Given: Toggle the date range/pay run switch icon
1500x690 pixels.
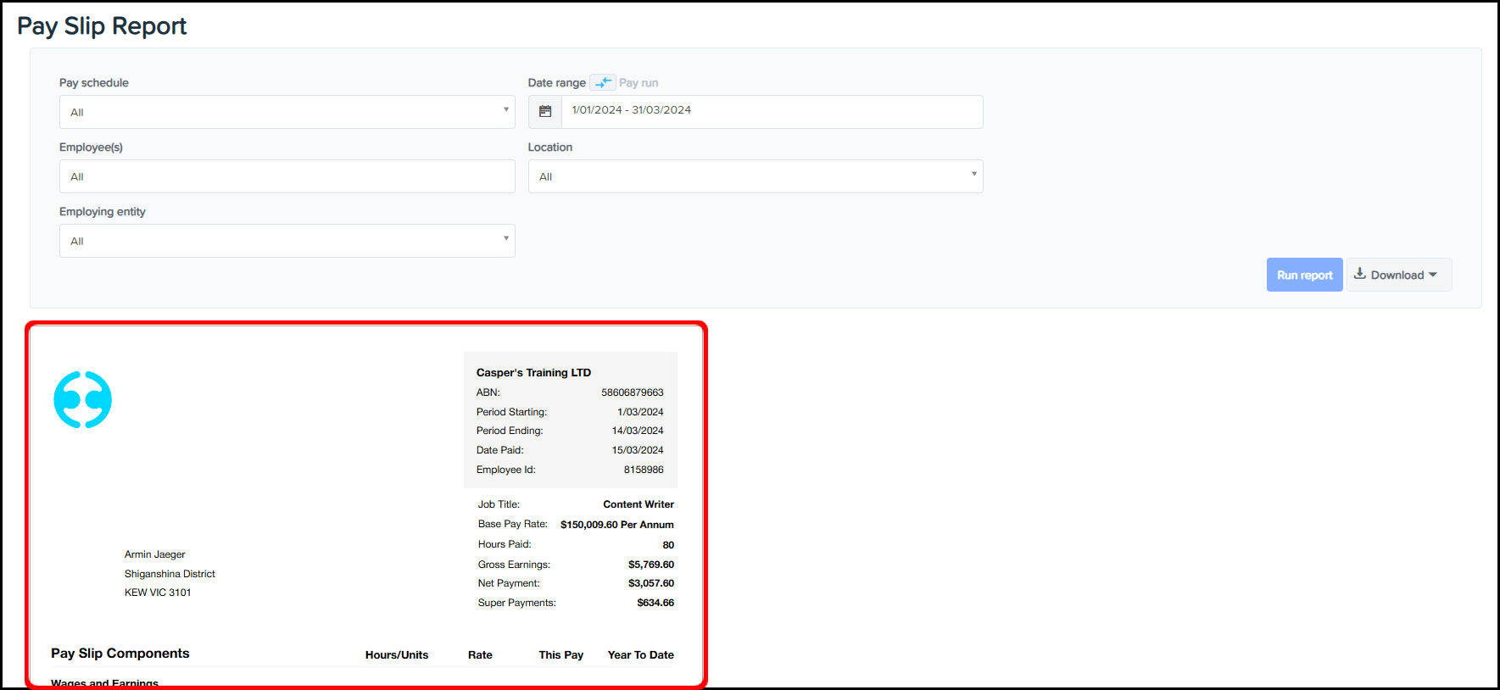Looking at the screenshot, I should pyautogui.click(x=603, y=82).
